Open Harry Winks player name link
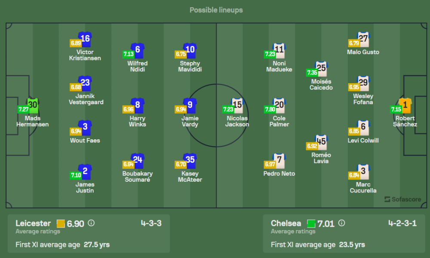 (x=138, y=121)
